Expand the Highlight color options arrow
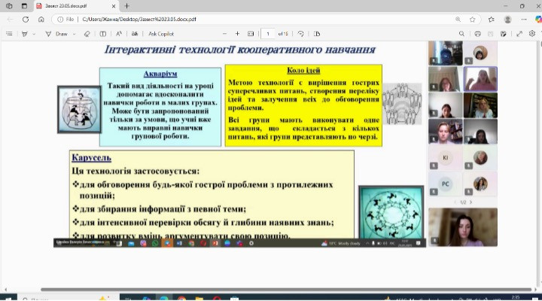 coord(35,34)
